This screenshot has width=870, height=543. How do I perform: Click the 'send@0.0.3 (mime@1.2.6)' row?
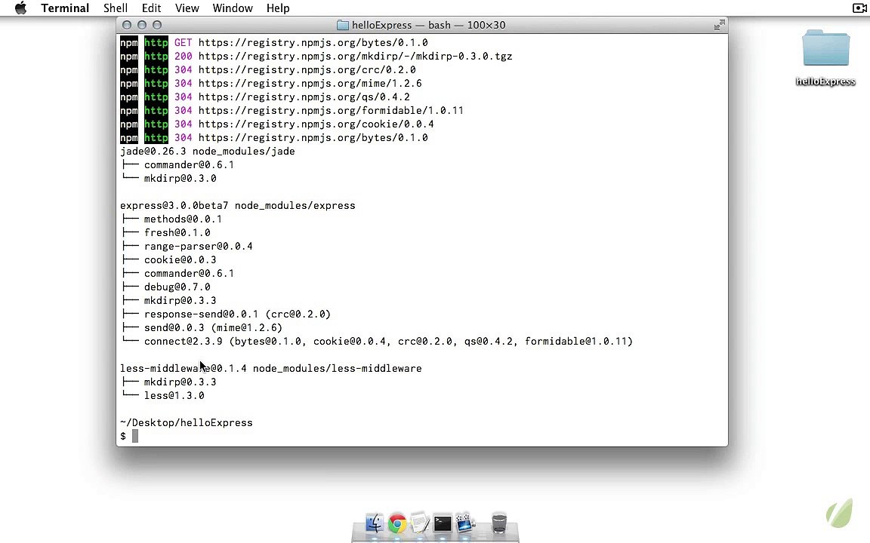[213, 328]
